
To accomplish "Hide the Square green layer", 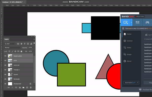I will 5,56.
